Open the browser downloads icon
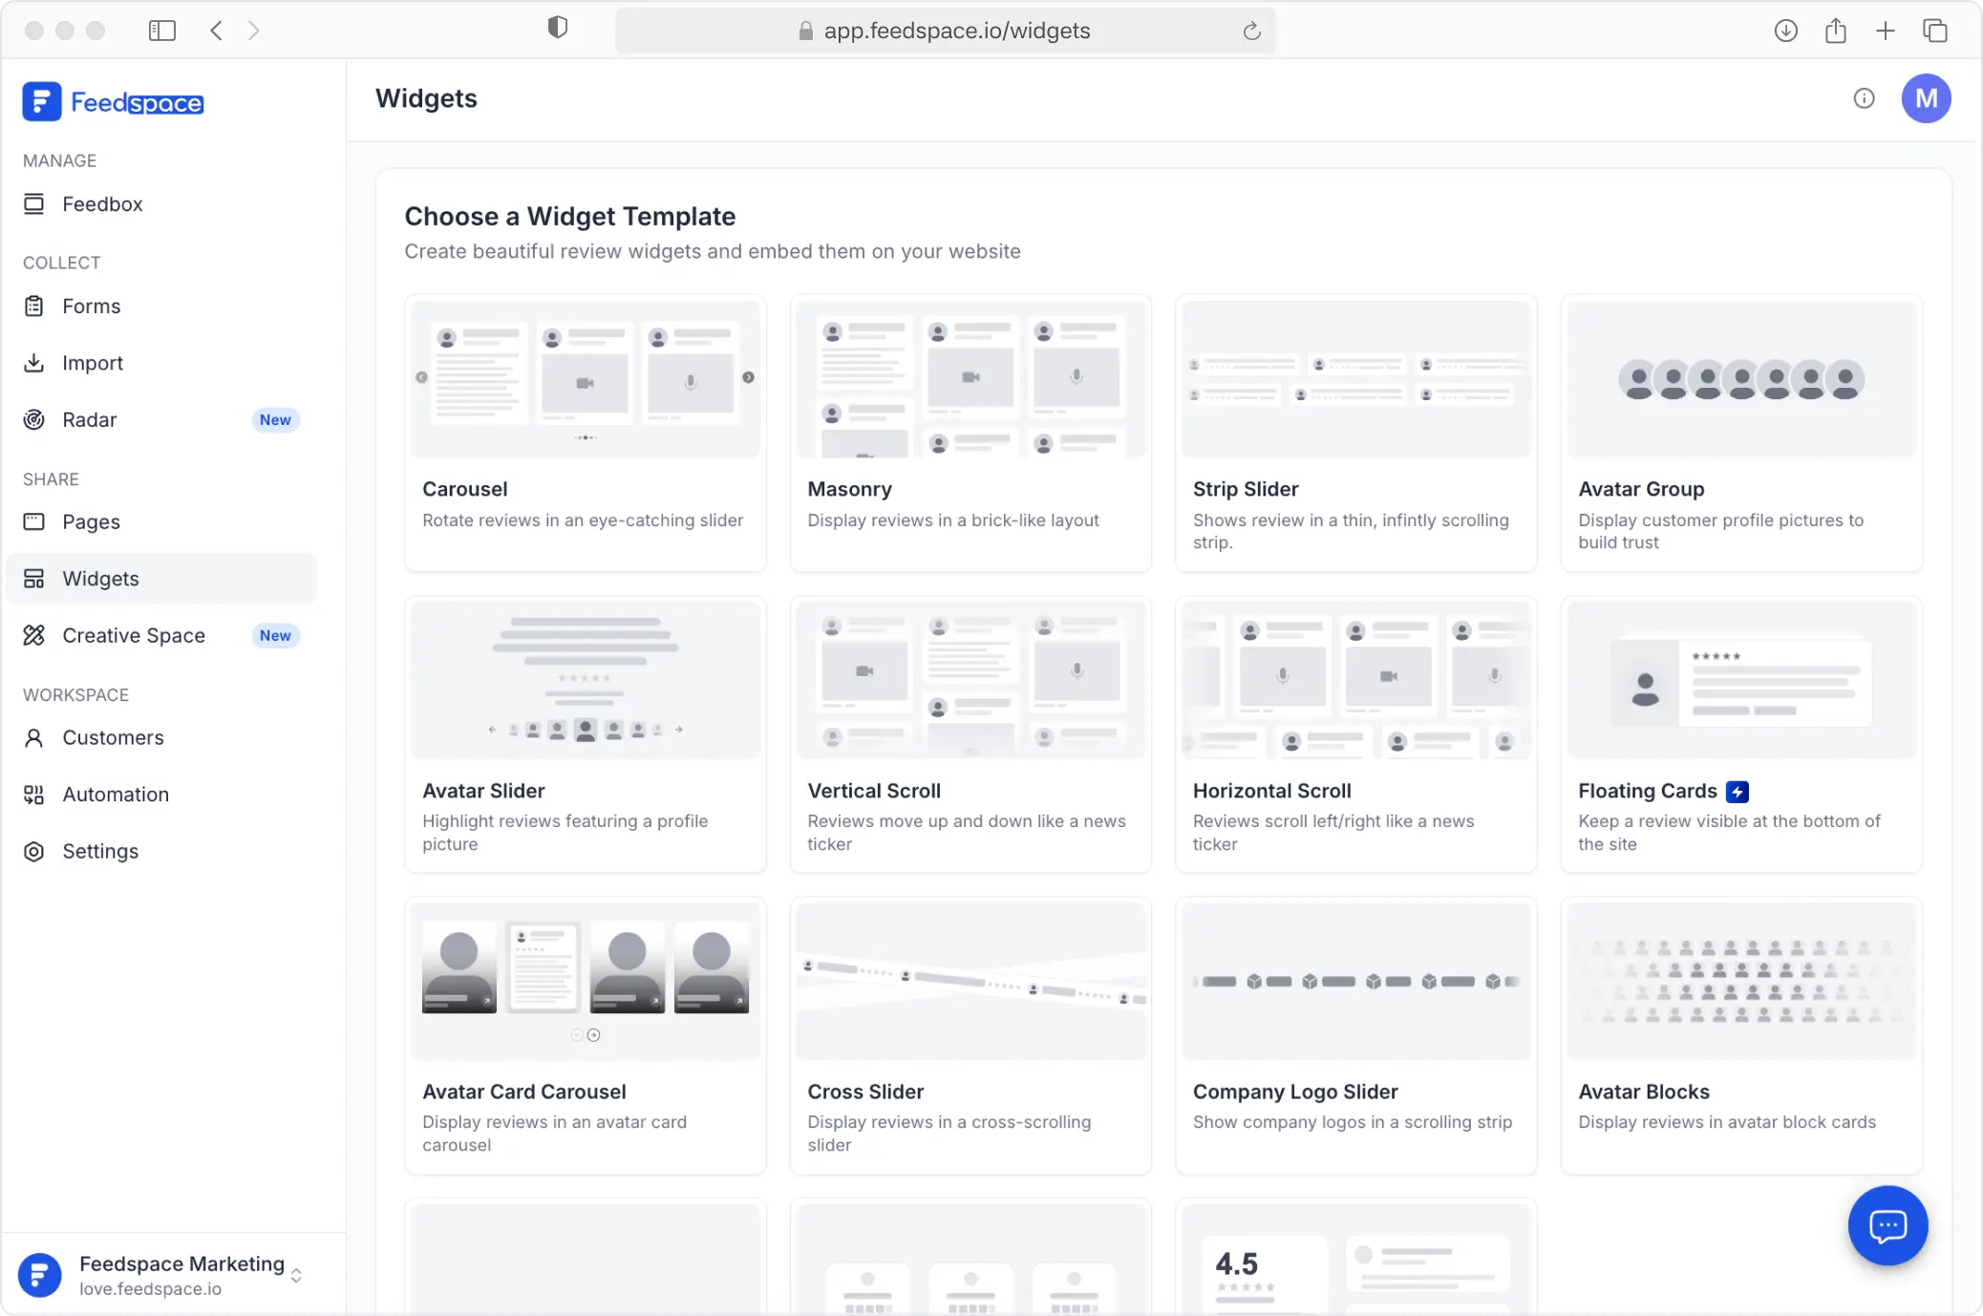This screenshot has height=1316, width=1983. (1785, 31)
